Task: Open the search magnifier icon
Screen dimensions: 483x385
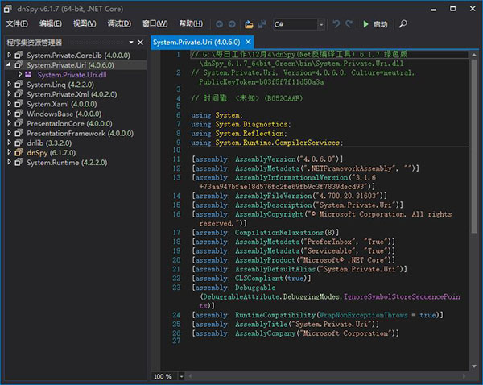Action: click(x=402, y=23)
